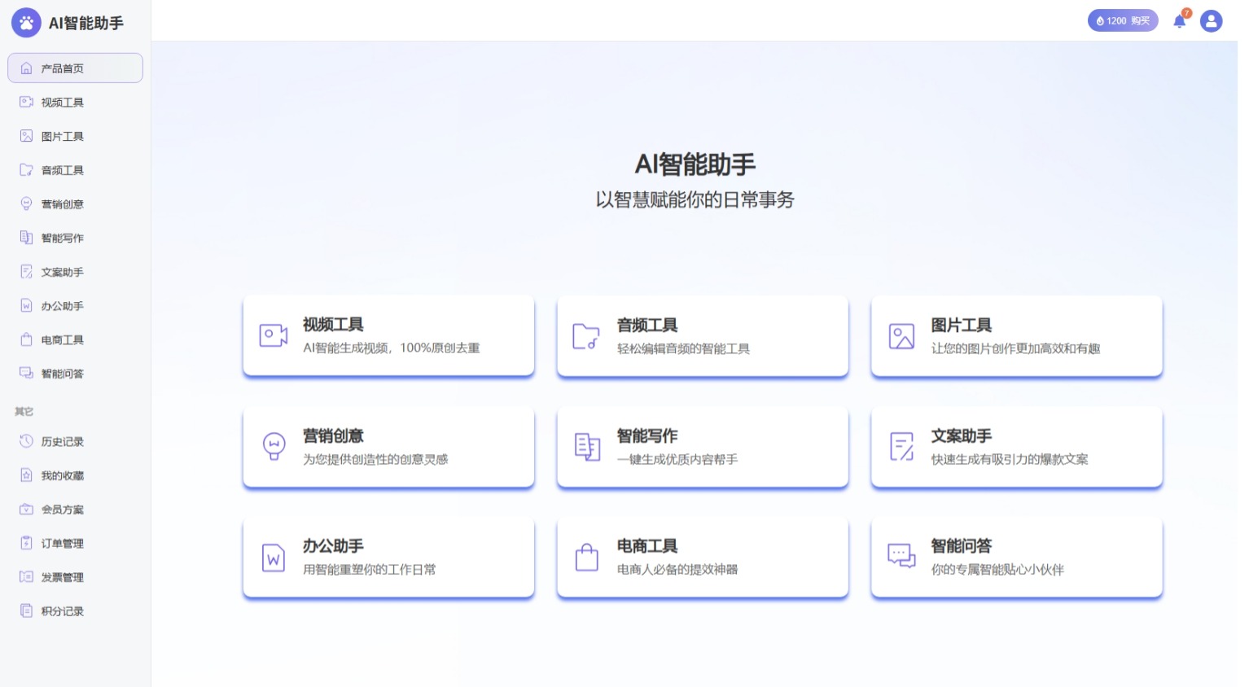Open the 文案助手 card
Viewport: 1249px width, 687px height.
pos(1015,447)
